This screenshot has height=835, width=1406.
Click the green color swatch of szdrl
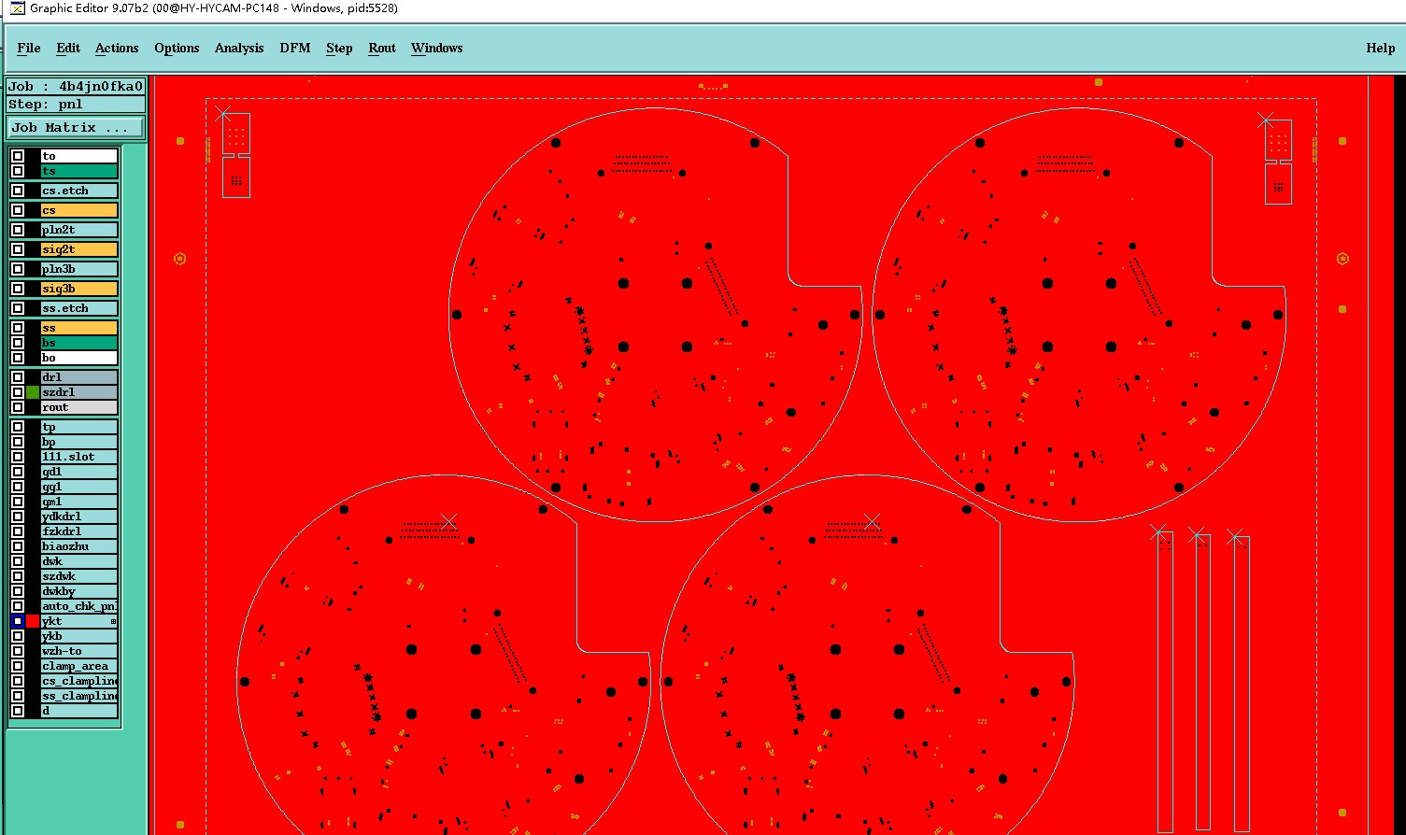(33, 392)
